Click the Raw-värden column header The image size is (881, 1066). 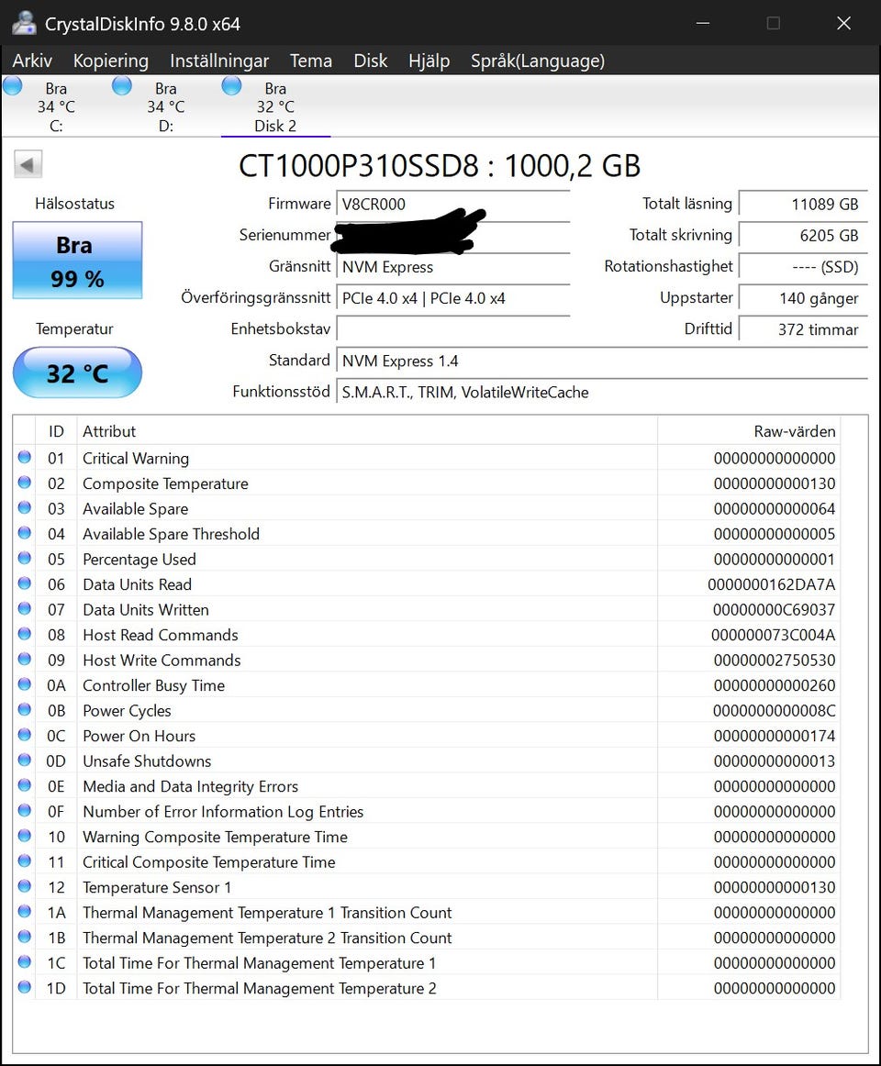tap(794, 431)
